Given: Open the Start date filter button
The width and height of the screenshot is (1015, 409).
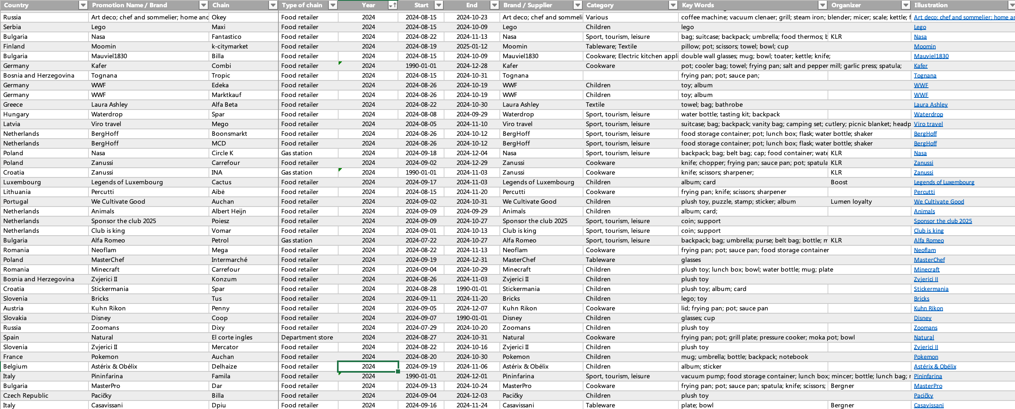Looking at the screenshot, I should click(x=438, y=5).
